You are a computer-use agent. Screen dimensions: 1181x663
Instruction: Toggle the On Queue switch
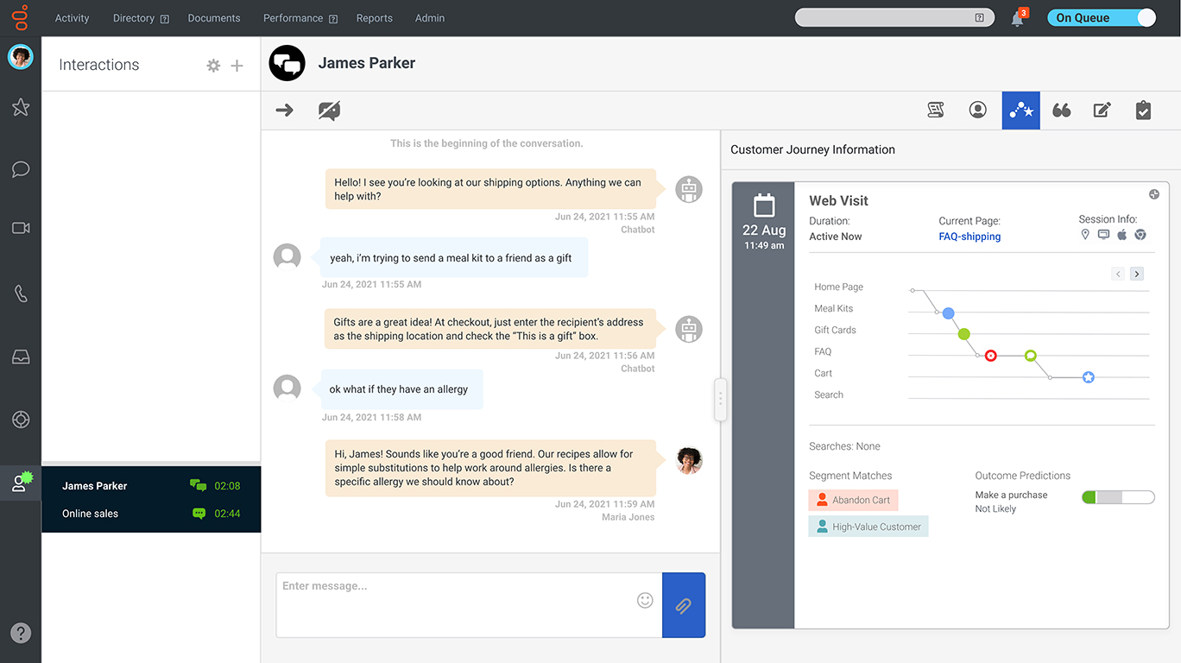1101,18
